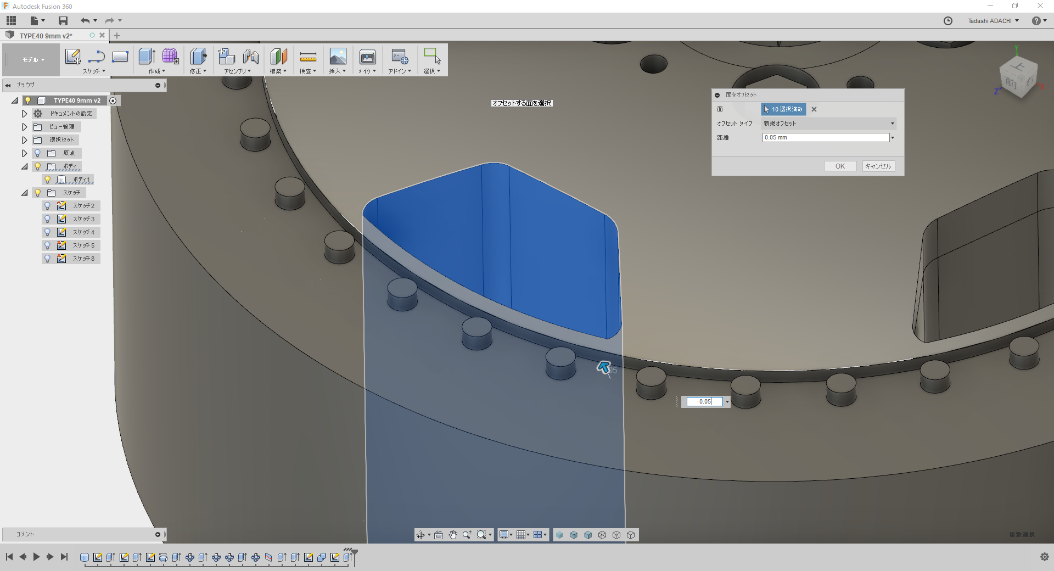Viewport: 1054px width, 571px height.
Task: Select the Pan hand tool in navigation bar
Action: click(453, 535)
